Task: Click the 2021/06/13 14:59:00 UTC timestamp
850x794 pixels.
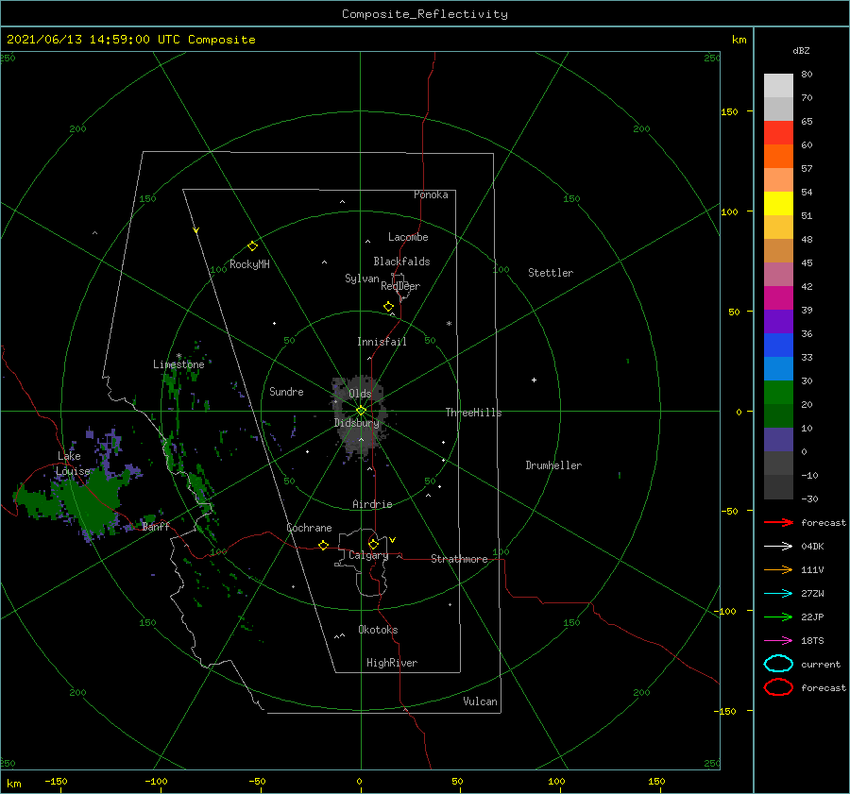Action: (x=130, y=40)
